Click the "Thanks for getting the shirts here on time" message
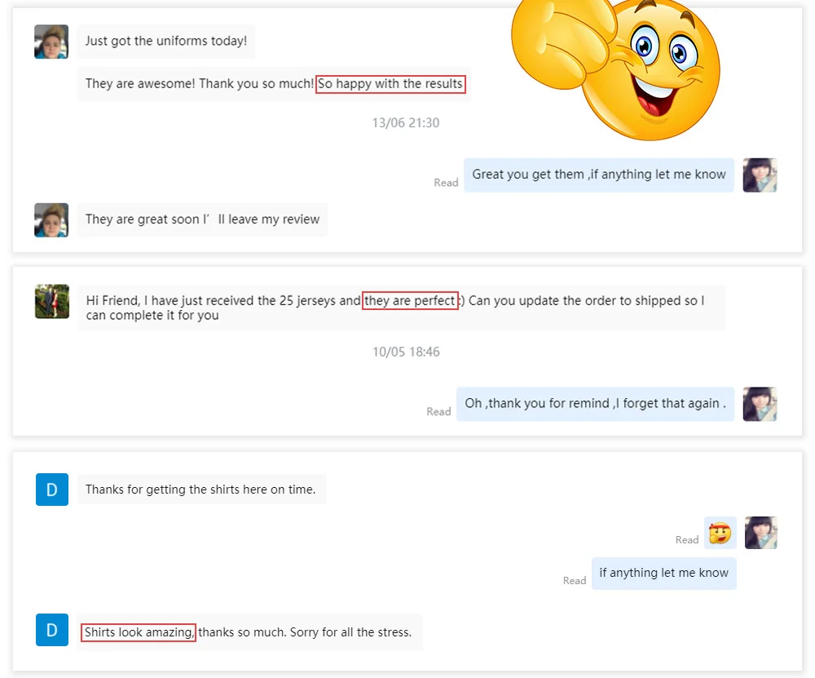The image size is (815, 678). 200,490
